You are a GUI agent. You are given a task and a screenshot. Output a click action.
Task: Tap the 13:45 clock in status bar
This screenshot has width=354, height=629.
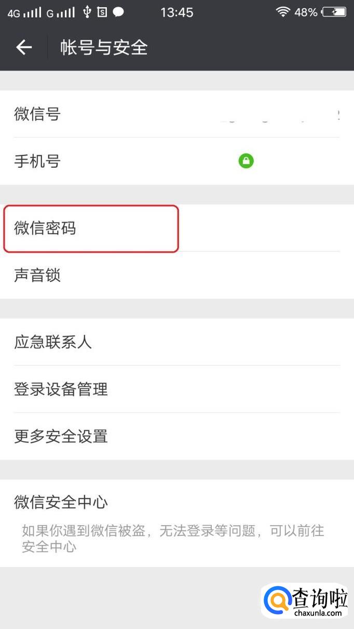coord(176,12)
